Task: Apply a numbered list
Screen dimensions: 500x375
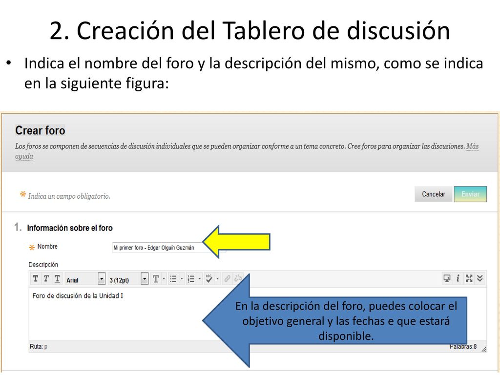Action: [x=191, y=279]
